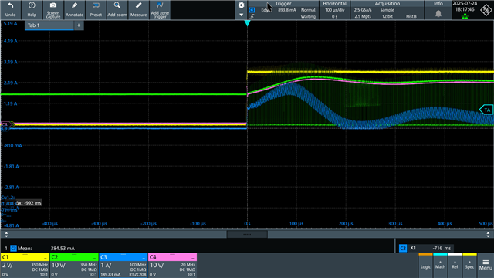Add a new diagram tab with plus
The width and height of the screenshot is (494, 278).
[x=79, y=25]
